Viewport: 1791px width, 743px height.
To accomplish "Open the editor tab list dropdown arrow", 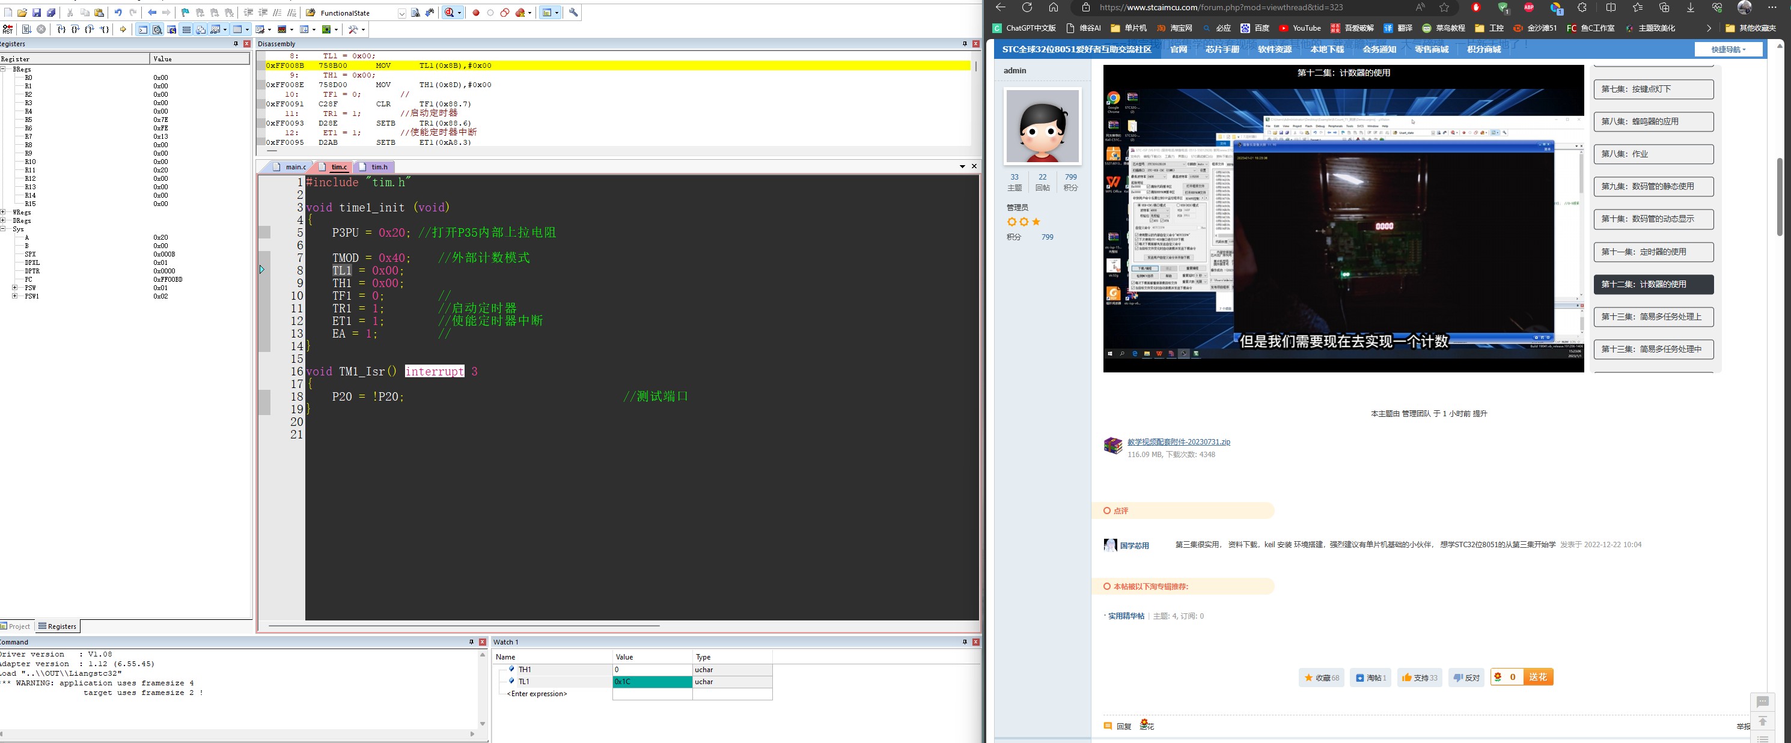I will 962,167.
